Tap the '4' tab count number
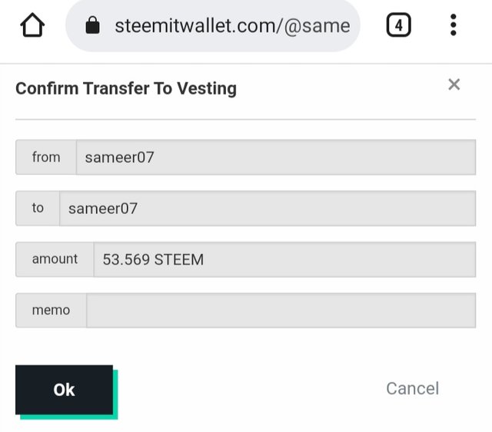This screenshot has width=492, height=432. [x=398, y=26]
